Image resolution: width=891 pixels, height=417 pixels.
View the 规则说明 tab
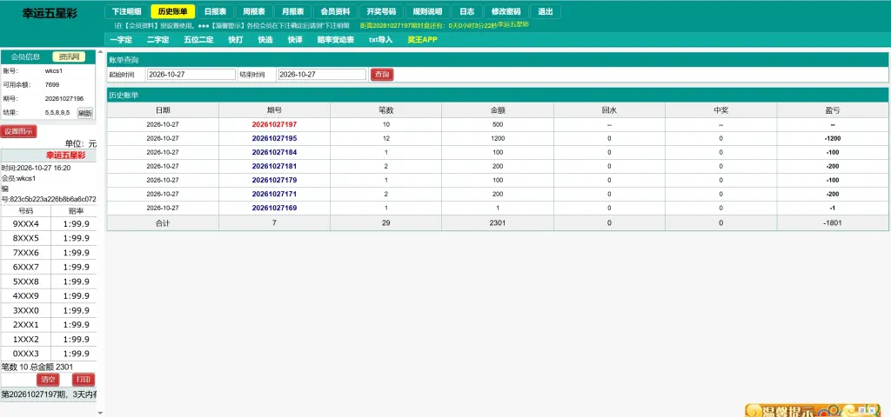coord(427,11)
